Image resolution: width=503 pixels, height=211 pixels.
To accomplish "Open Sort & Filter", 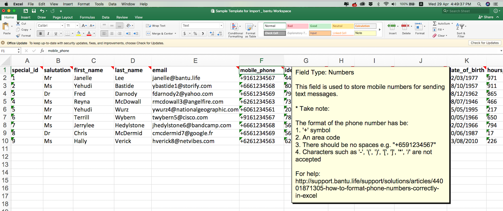I will (461, 30).
